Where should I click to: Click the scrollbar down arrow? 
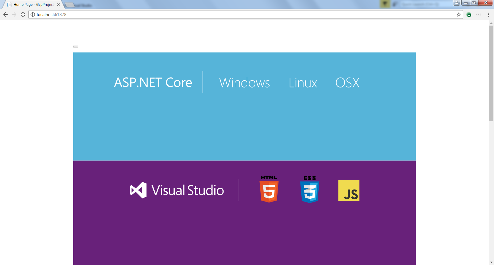[491, 262]
